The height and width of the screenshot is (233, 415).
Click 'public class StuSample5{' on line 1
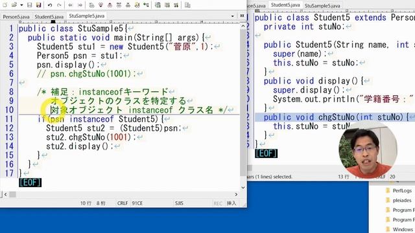pos(73,28)
